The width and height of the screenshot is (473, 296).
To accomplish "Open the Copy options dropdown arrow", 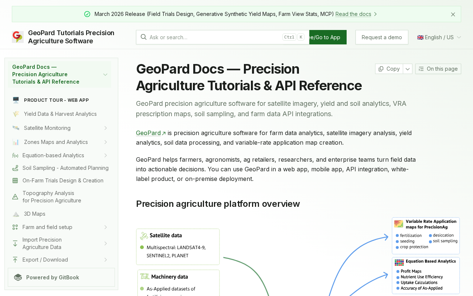I will click(x=408, y=69).
